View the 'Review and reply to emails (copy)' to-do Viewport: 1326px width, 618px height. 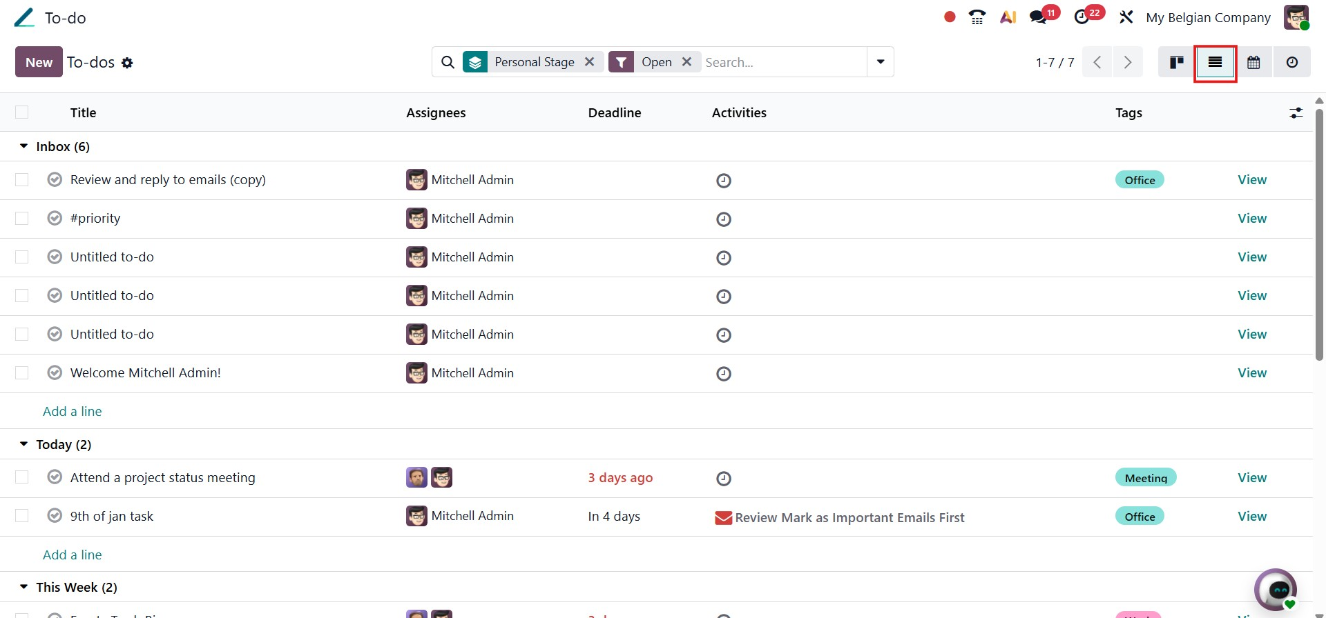click(1252, 180)
